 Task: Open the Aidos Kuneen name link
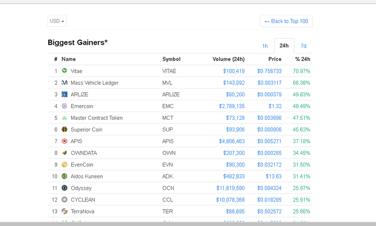pyautogui.click(x=86, y=177)
